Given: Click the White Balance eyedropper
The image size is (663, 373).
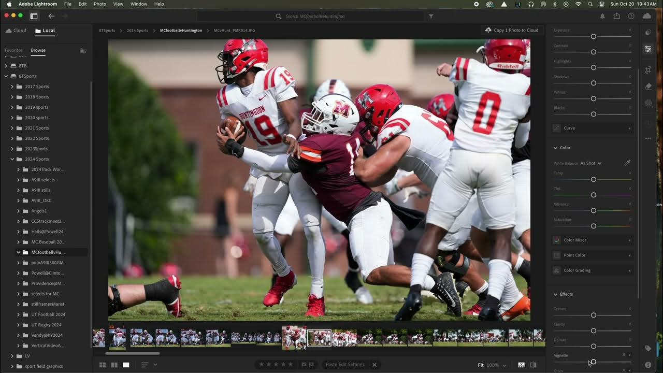Looking at the screenshot, I should point(627,162).
